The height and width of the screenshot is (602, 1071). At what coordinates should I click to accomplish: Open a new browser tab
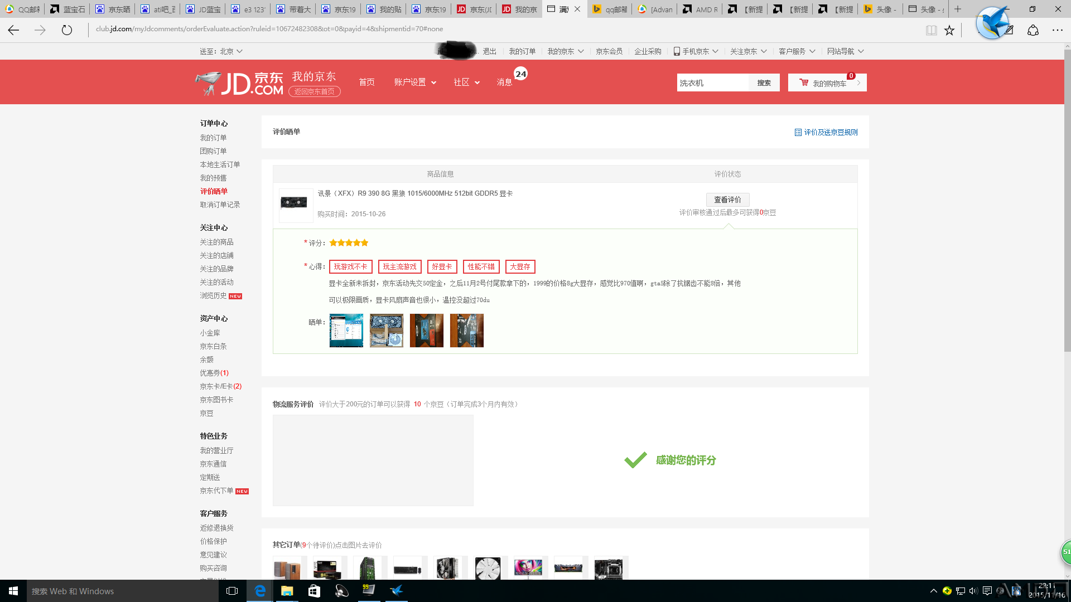(x=958, y=9)
